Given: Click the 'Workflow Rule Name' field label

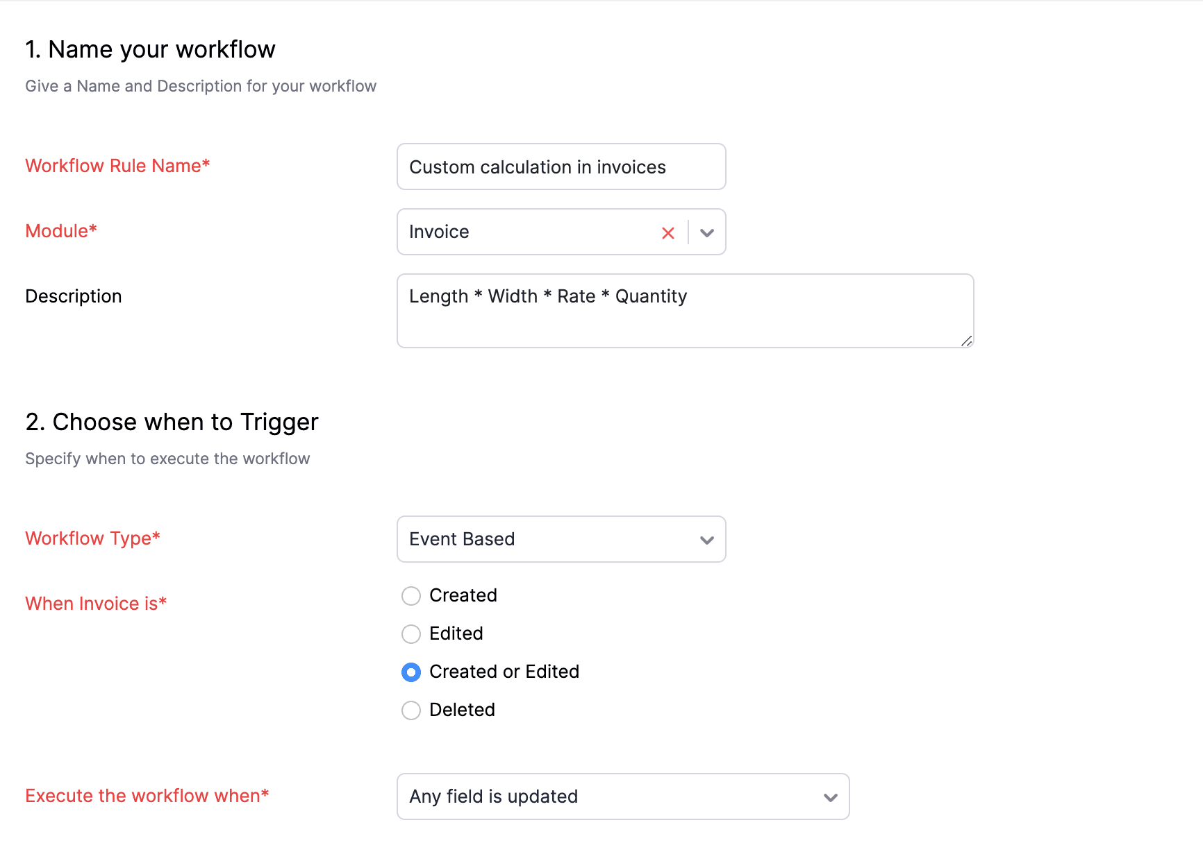Looking at the screenshot, I should click(117, 166).
